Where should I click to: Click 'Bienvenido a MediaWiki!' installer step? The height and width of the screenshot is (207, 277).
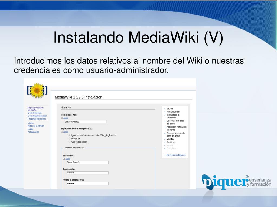tap(172, 116)
